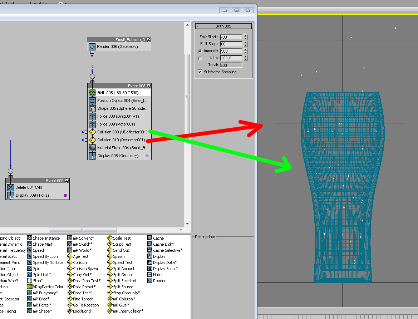Select the Position Object 004 operator icon

click(92, 100)
